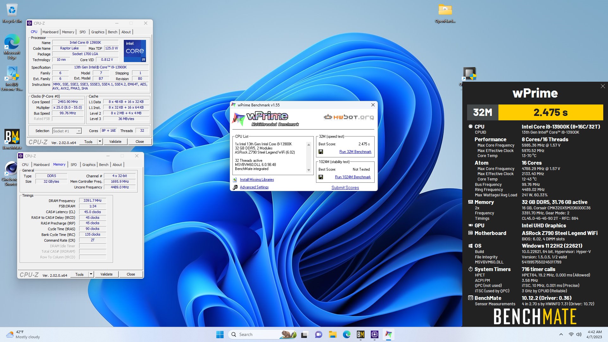The width and height of the screenshot is (608, 342).
Task: Open Graphics tab in upper CPU-Z window
Action: [x=98, y=32]
